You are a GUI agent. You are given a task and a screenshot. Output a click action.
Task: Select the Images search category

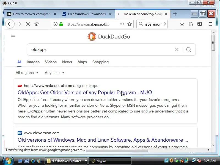point(33,62)
